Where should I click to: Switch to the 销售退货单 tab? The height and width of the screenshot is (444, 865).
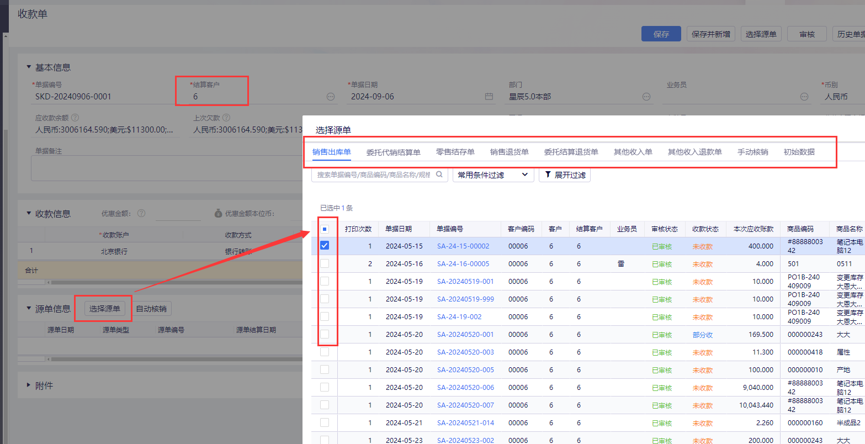[510, 152]
